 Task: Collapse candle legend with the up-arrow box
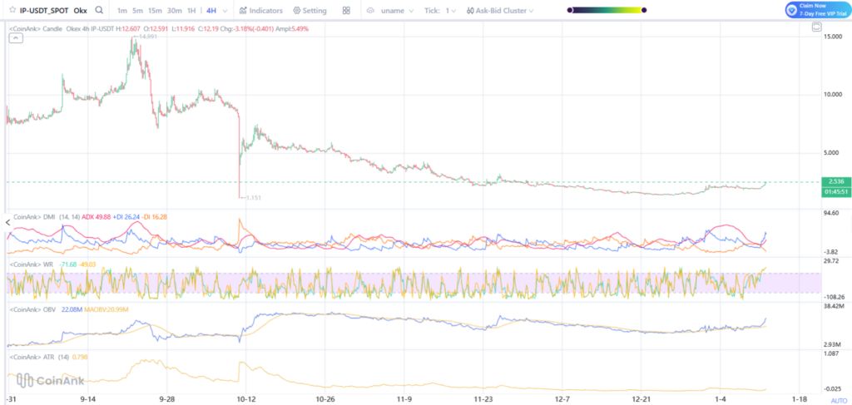16,37
